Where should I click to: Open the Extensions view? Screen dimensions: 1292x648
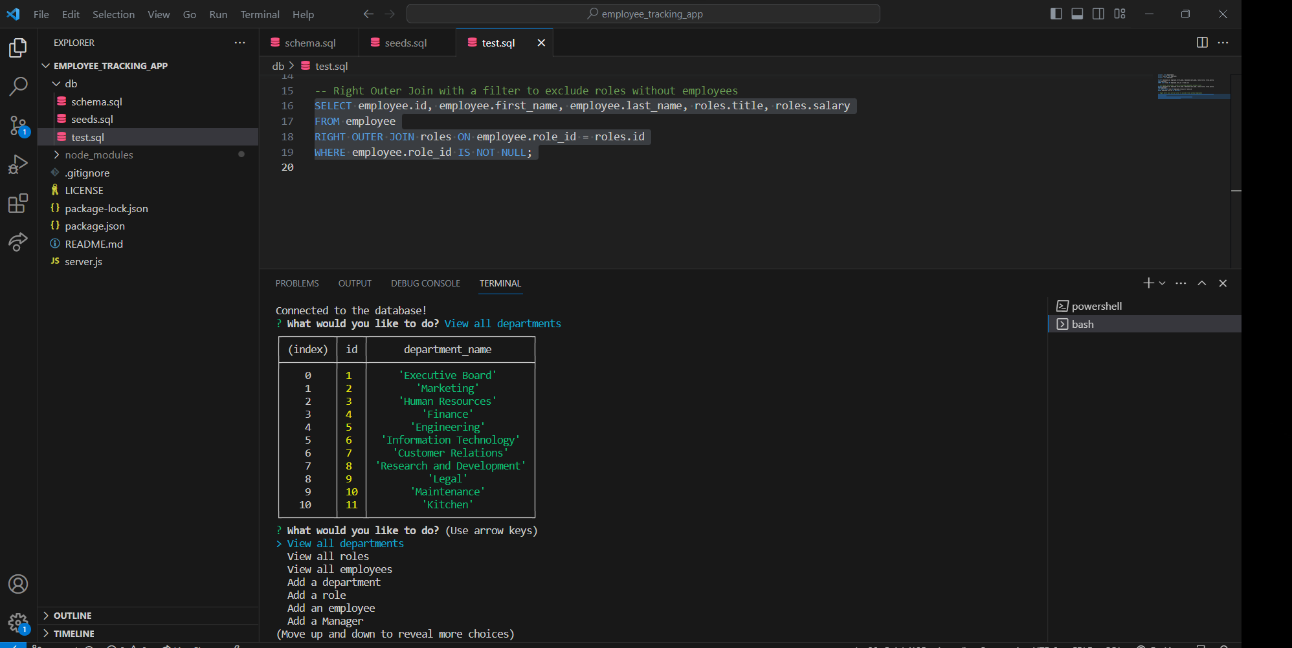(19, 203)
